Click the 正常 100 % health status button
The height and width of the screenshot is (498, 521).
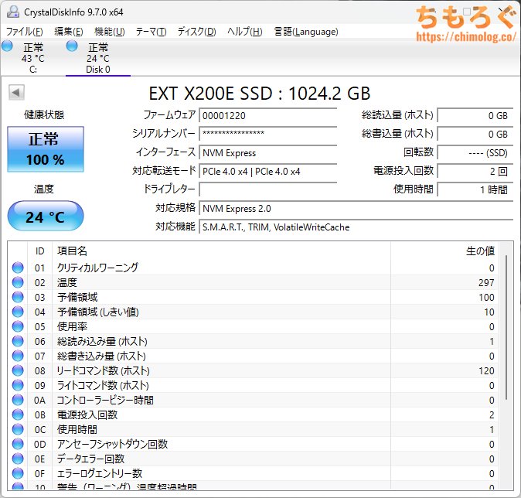pyautogui.click(x=46, y=149)
